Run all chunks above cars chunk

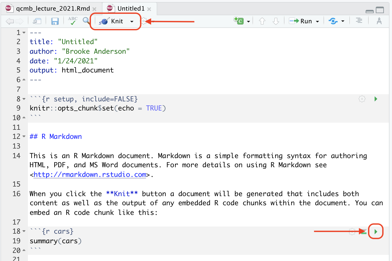(364, 232)
